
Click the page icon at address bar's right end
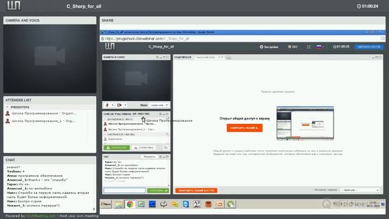pyautogui.click(x=382, y=38)
